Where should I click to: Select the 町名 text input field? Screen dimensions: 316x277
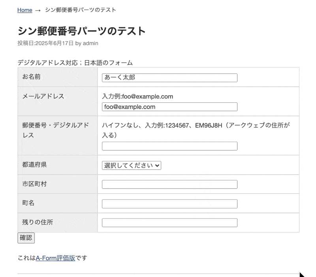coord(169,204)
